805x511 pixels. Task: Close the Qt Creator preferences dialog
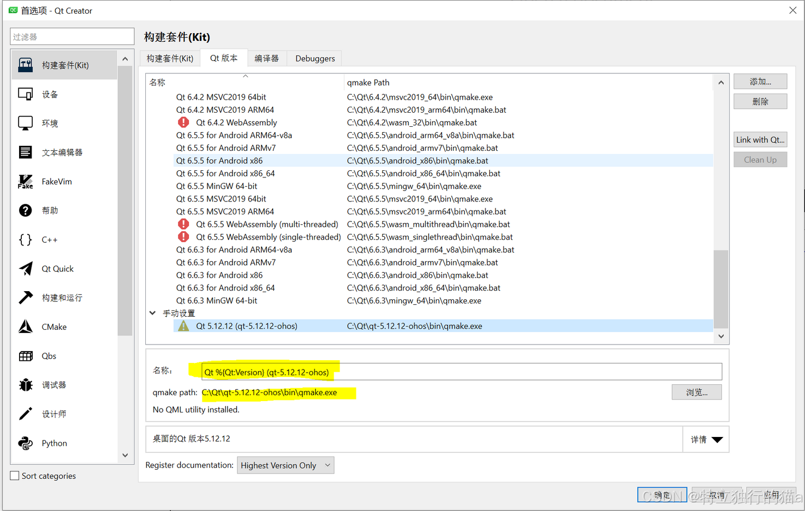tap(792, 10)
